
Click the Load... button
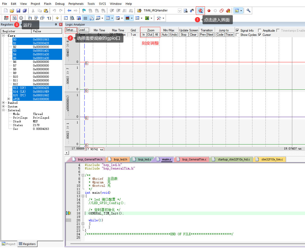click(83, 30)
